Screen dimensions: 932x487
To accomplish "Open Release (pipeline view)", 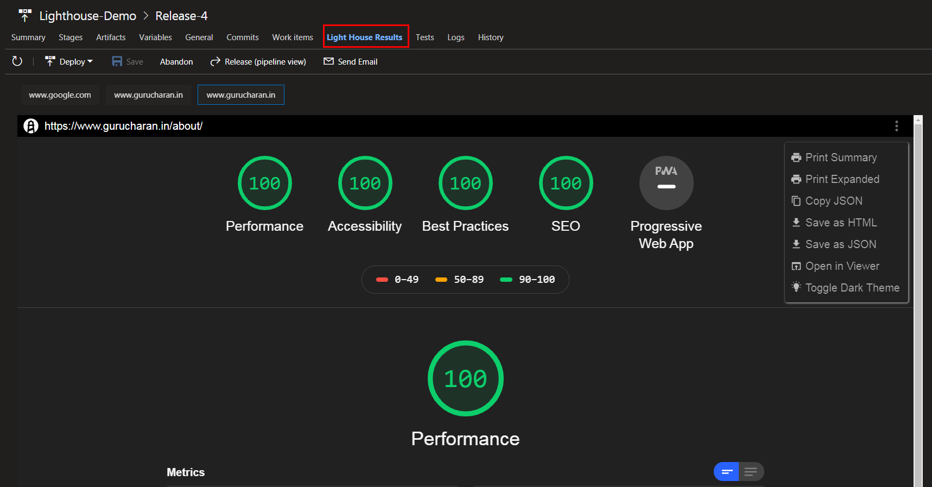I will point(258,61).
